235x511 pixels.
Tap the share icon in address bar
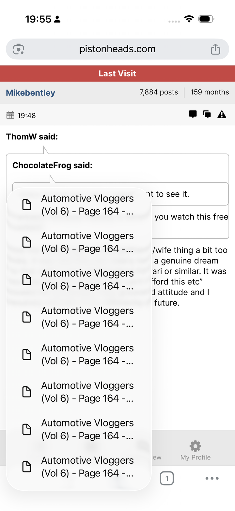coord(215,49)
